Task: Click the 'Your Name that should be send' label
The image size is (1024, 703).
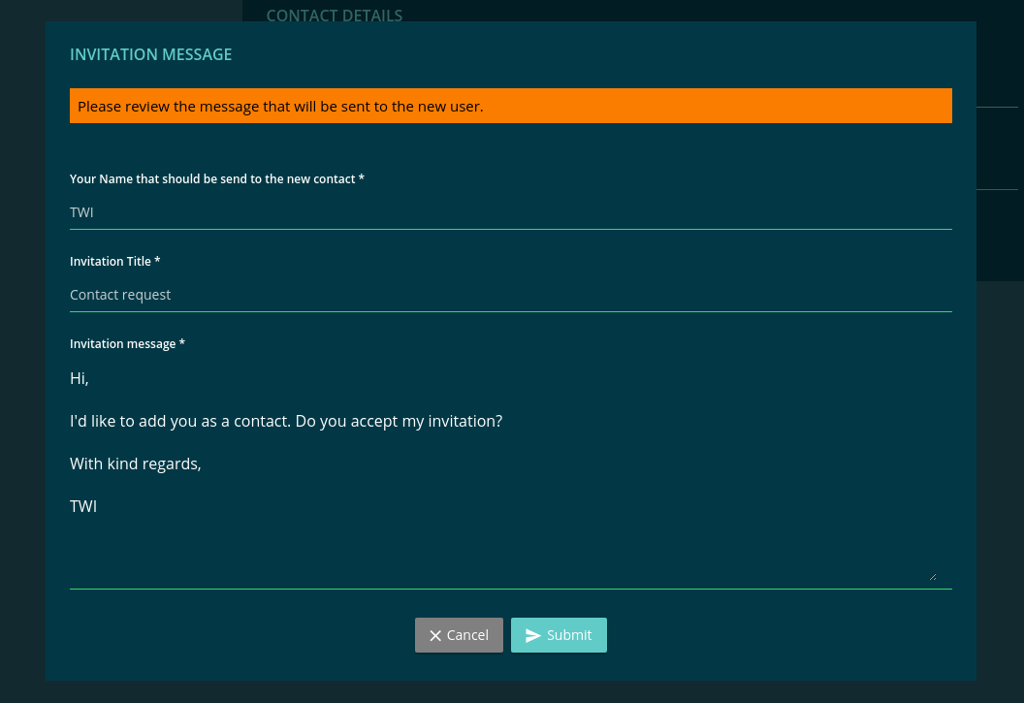Action: click(217, 178)
